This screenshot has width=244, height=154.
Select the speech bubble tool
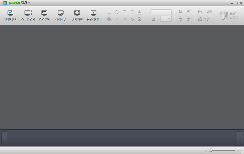[x=132, y=12]
